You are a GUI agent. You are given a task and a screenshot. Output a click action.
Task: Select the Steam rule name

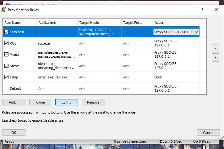click(x=14, y=66)
